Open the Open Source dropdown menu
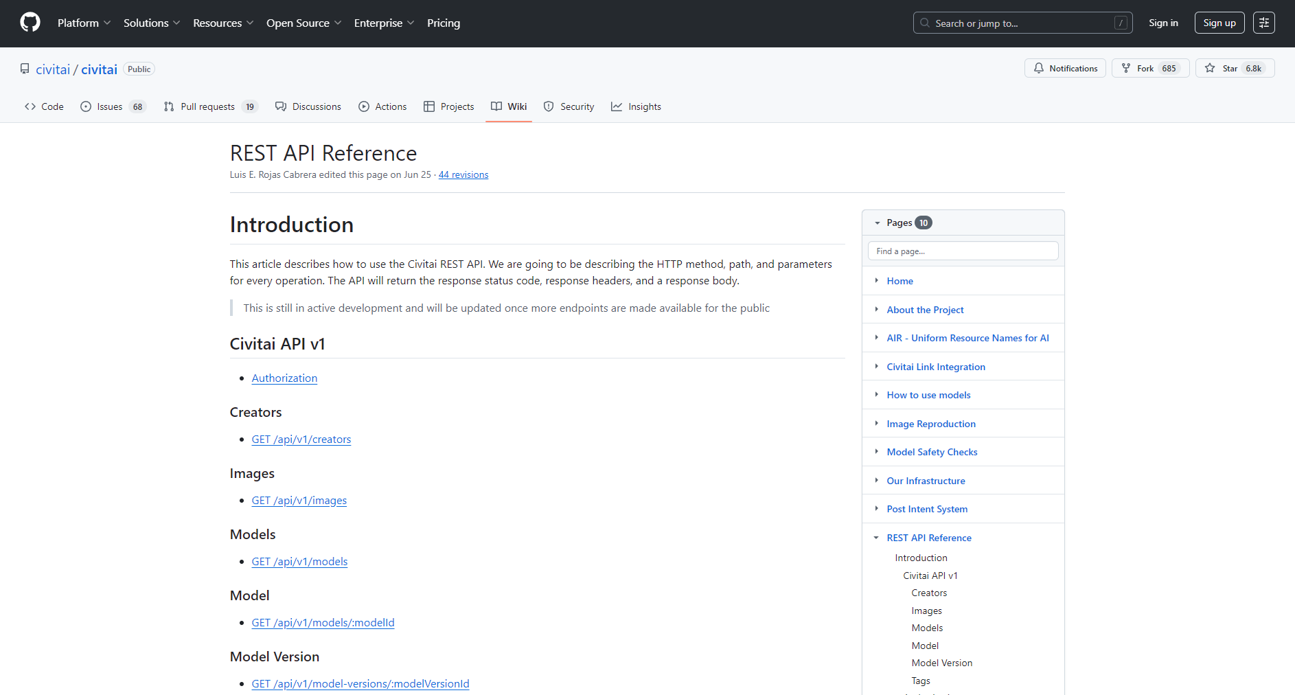This screenshot has width=1295, height=695. [303, 23]
